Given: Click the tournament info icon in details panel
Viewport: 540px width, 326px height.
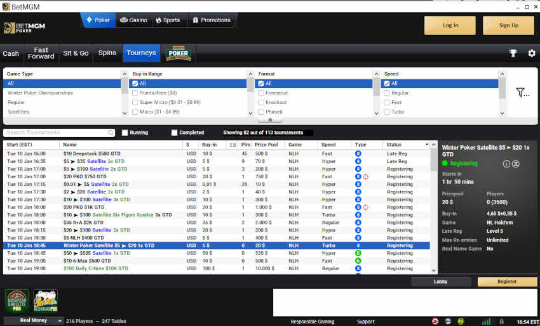Looking at the screenshot, I should [506, 164].
